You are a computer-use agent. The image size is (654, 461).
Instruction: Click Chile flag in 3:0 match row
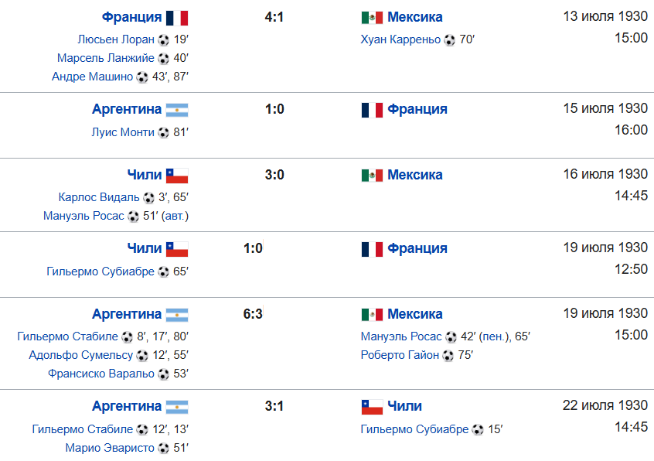pos(177,176)
